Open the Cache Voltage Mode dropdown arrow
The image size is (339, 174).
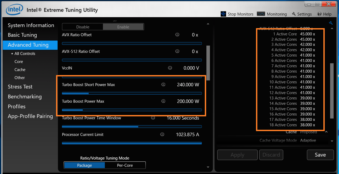332,141
